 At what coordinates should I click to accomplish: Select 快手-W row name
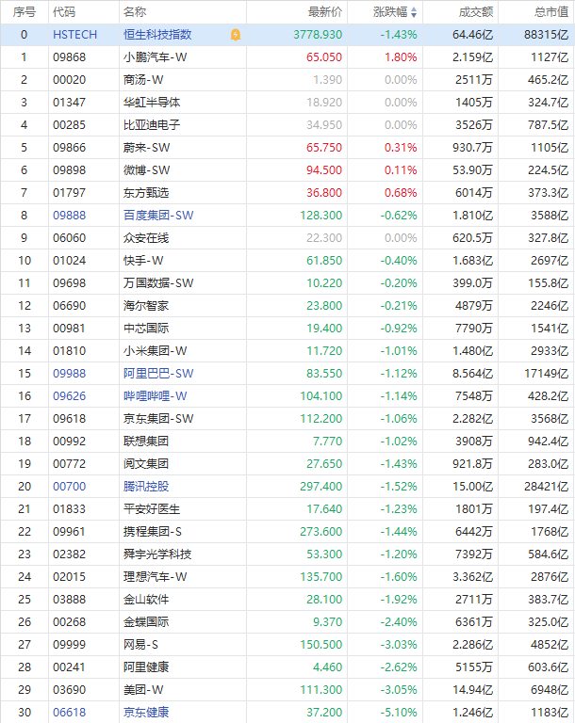point(143,261)
